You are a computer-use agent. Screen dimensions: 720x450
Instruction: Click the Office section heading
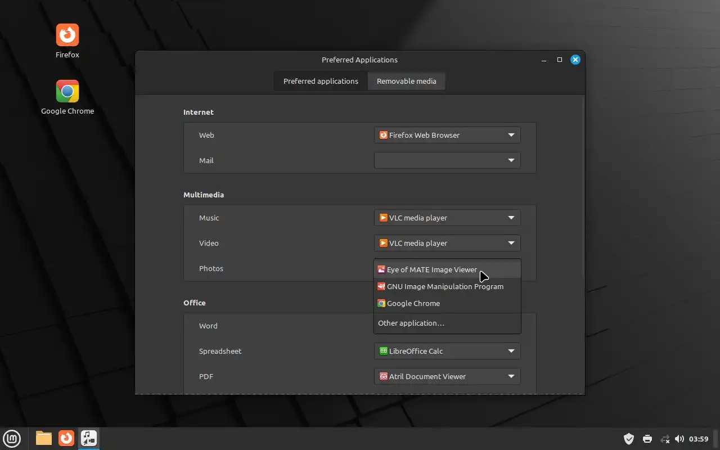coord(195,303)
